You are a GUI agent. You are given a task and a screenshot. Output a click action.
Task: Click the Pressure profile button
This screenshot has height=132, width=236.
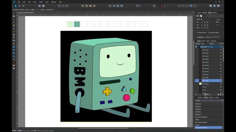(216, 37)
